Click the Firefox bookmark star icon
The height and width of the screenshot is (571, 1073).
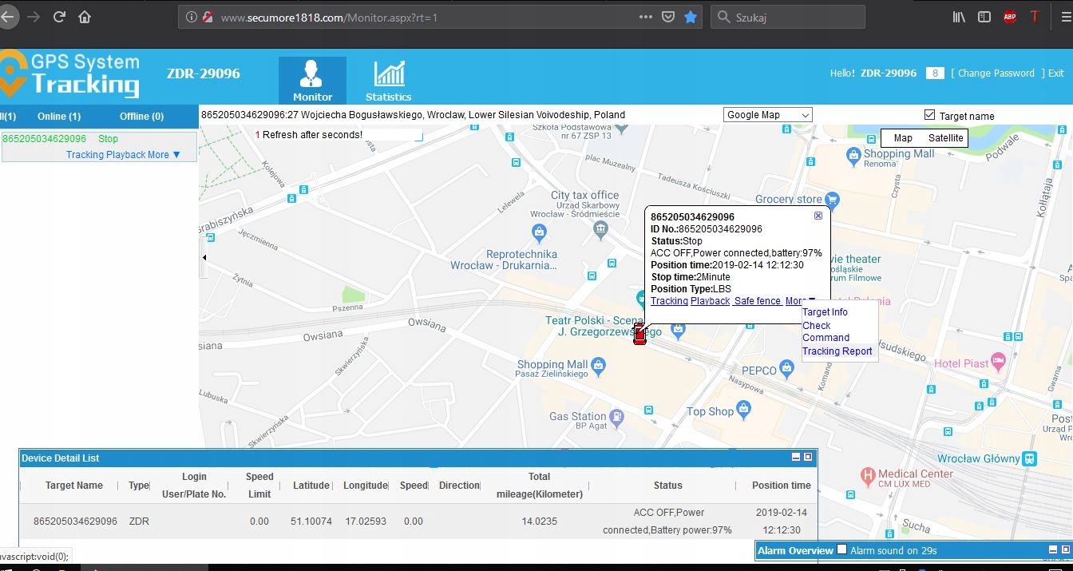coord(691,17)
